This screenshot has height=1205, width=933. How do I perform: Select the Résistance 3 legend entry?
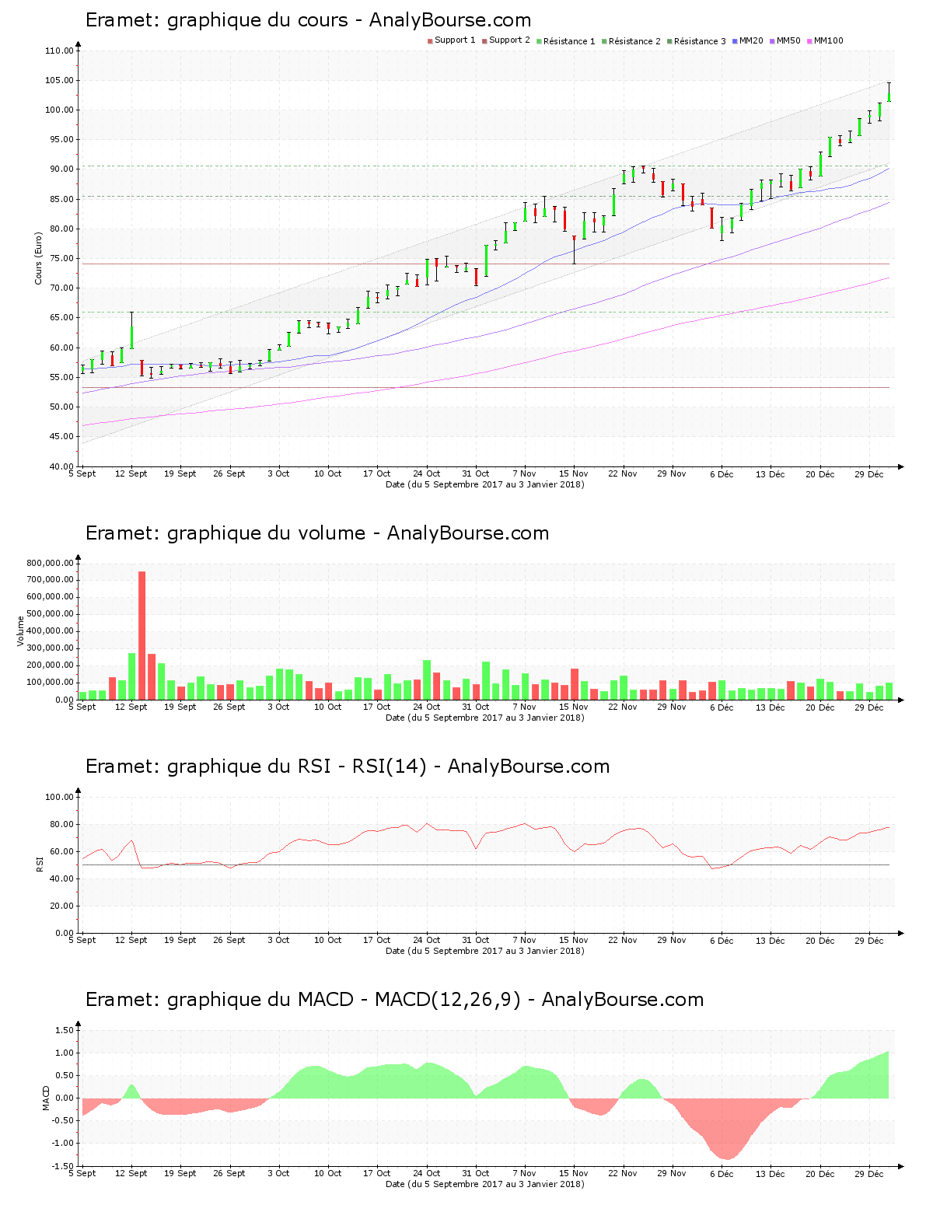pos(697,40)
